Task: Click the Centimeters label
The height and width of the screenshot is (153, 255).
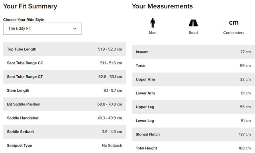Action: [234, 33]
